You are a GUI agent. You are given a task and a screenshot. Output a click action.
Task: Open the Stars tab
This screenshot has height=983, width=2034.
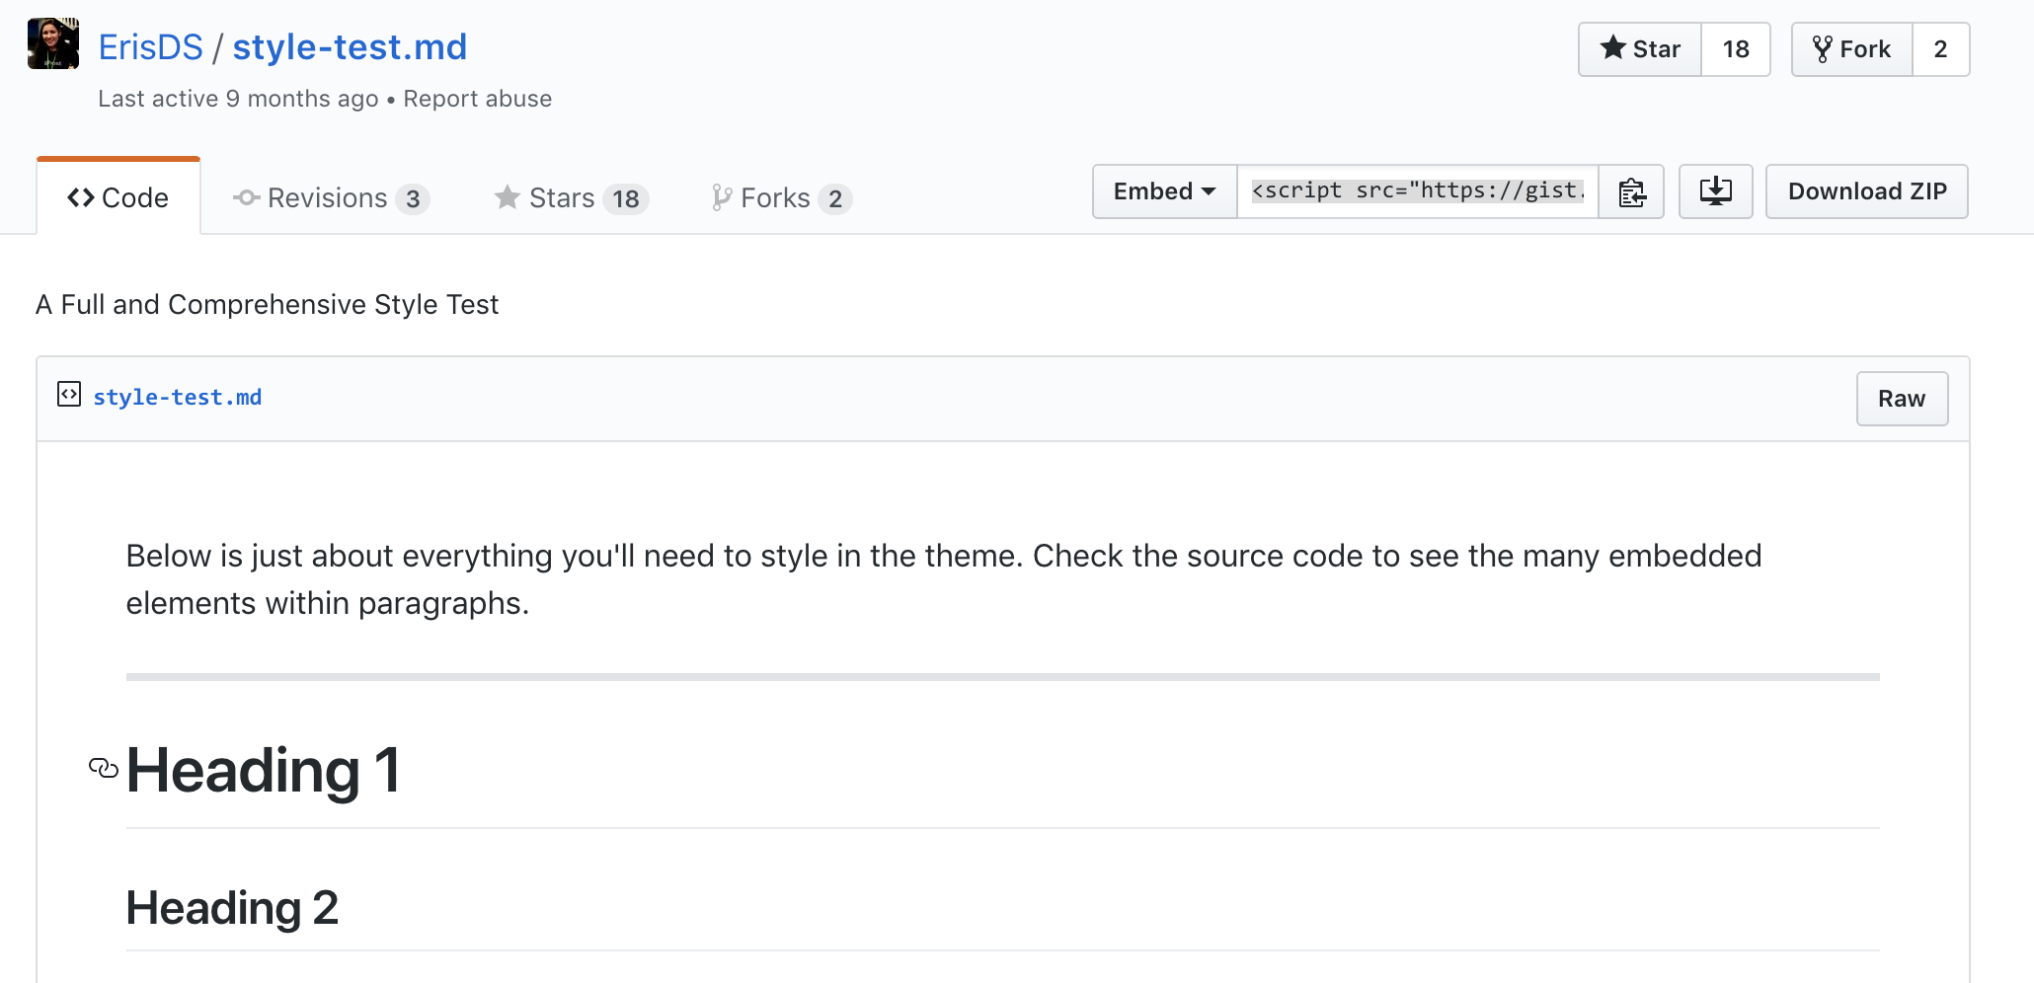571,198
